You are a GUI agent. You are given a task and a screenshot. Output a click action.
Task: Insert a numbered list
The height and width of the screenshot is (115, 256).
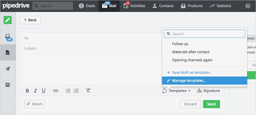click(76, 91)
